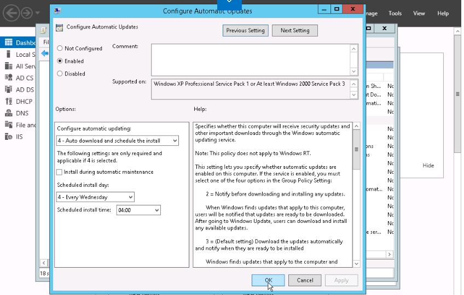Select the Disabled radio button

point(60,74)
